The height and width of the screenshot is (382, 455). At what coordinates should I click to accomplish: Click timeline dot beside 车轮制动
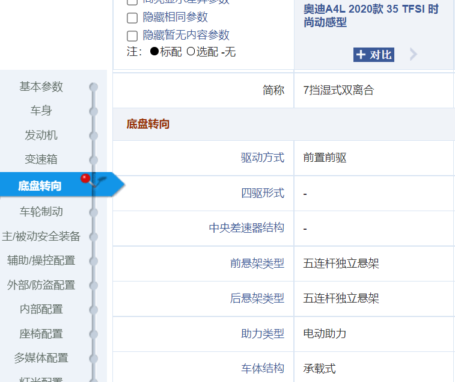93,212
